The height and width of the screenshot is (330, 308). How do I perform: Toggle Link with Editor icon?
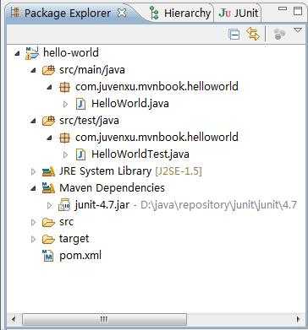253,34
